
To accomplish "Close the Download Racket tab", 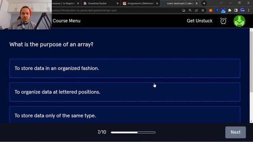I will pyautogui.click(x=117, y=4).
